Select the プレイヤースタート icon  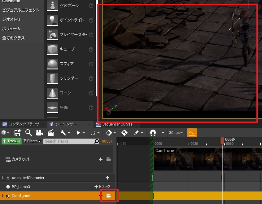[52, 34]
